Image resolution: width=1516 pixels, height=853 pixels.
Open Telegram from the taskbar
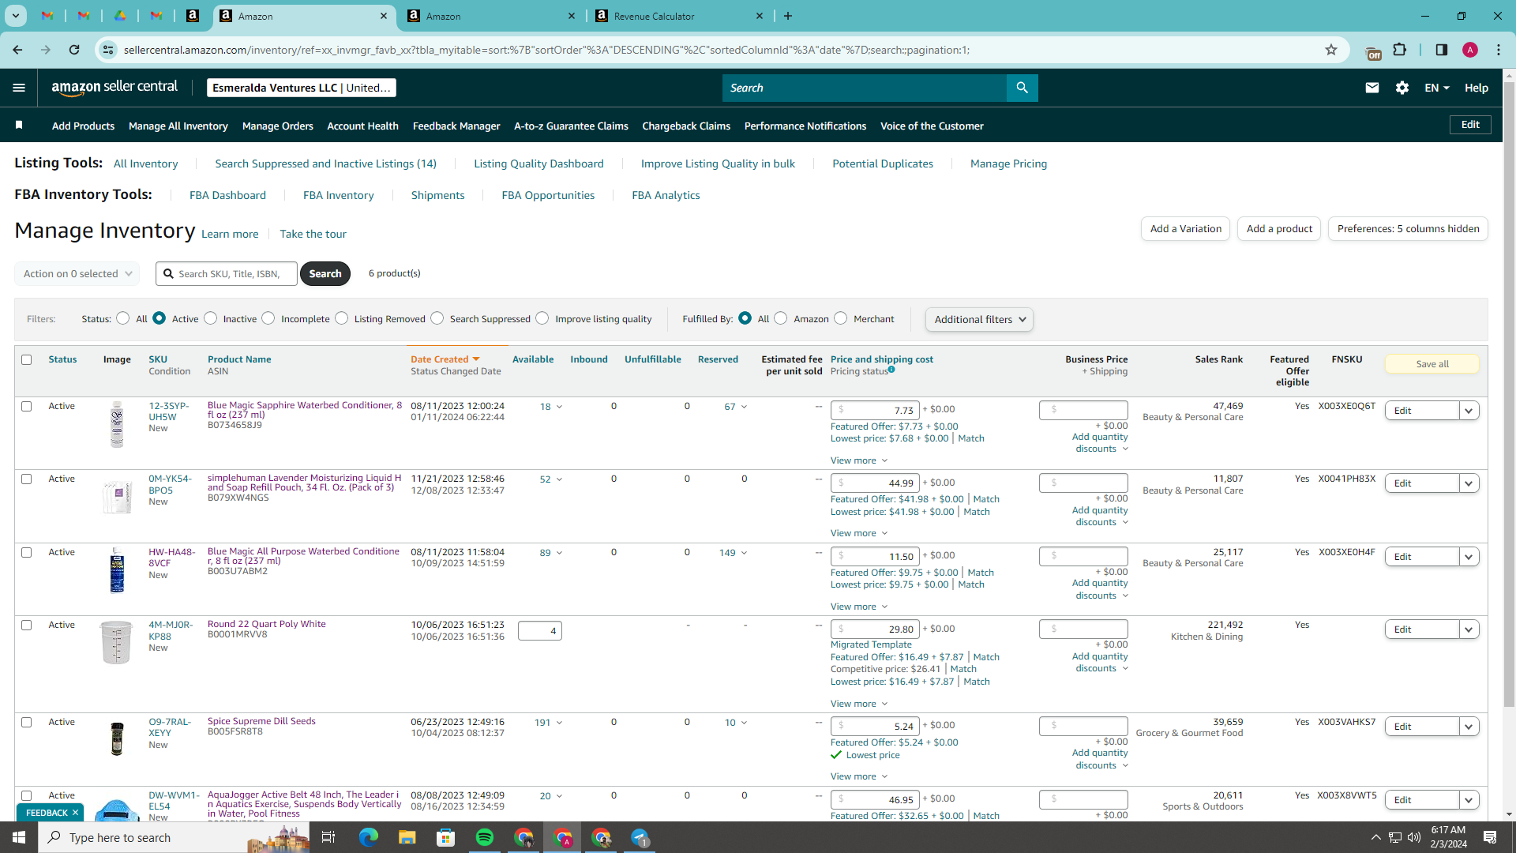640,837
